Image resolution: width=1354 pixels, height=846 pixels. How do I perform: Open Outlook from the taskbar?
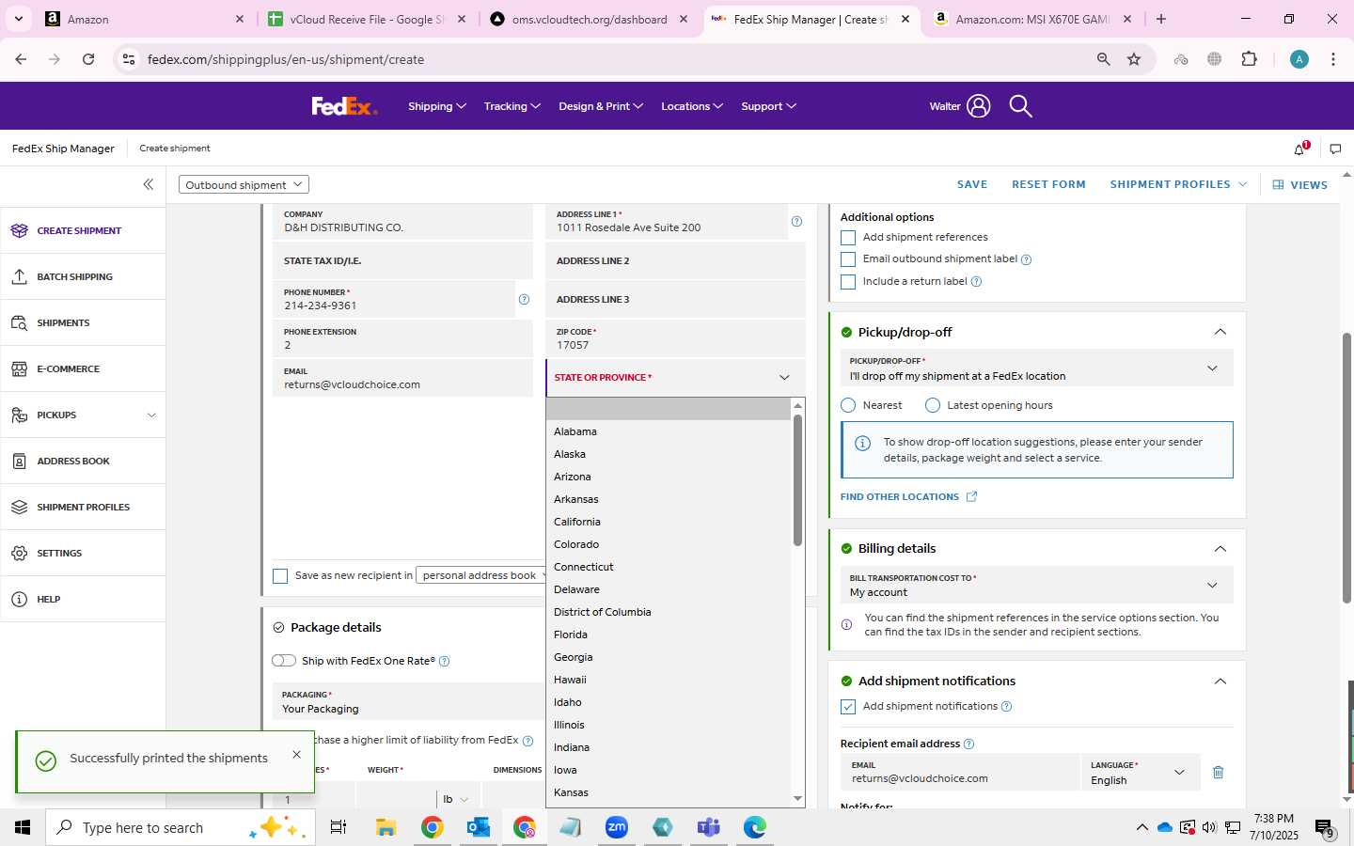(x=479, y=827)
